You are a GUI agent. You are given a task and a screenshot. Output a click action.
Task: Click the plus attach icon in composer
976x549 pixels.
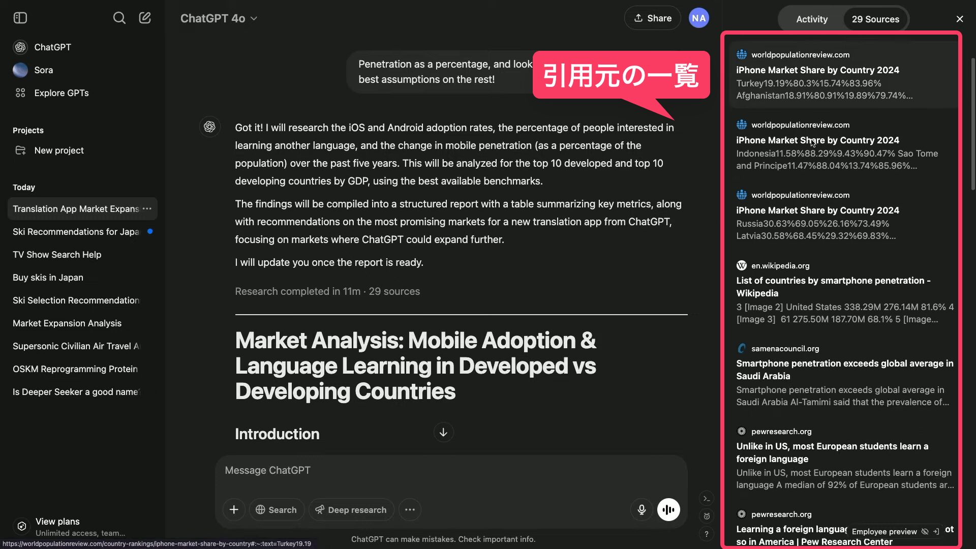click(234, 510)
